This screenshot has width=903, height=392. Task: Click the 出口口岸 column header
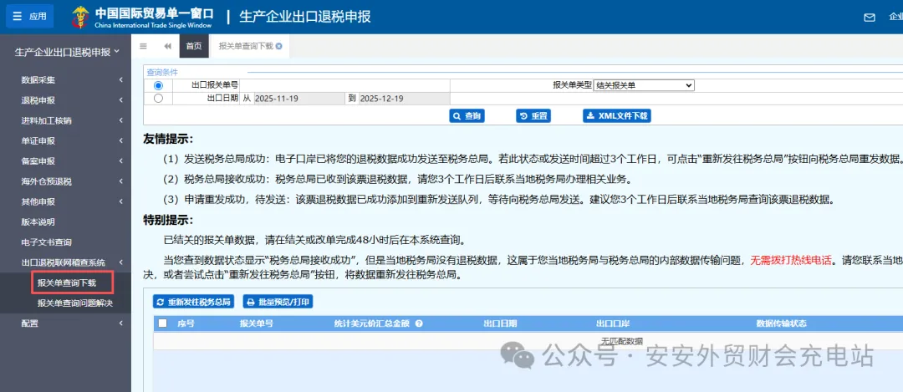613,323
